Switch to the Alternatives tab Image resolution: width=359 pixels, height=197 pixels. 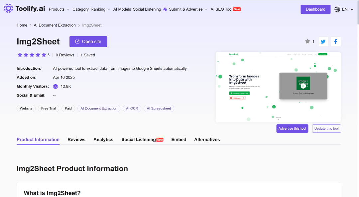pyautogui.click(x=207, y=140)
